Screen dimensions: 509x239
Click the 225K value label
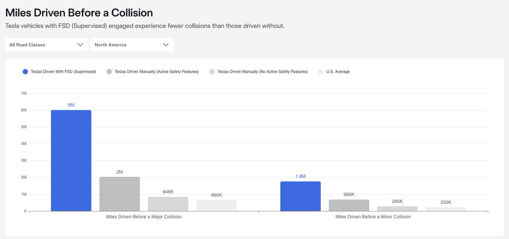[446, 202]
